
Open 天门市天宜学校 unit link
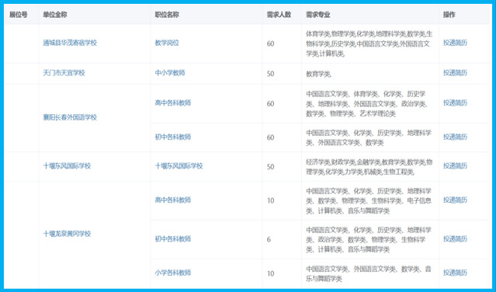64,73
